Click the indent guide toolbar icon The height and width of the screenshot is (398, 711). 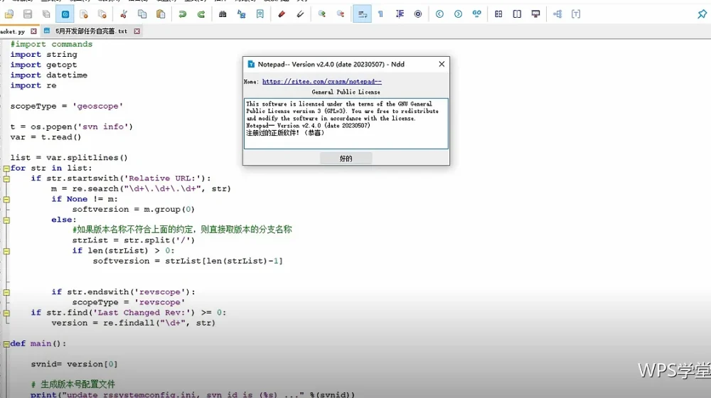(x=400, y=14)
